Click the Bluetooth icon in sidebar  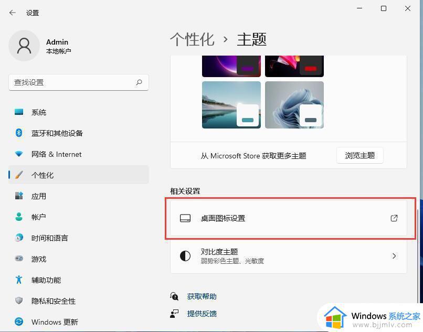(x=19, y=133)
